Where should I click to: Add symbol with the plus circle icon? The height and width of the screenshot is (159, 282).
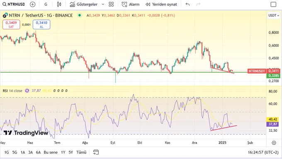tap(32, 4)
